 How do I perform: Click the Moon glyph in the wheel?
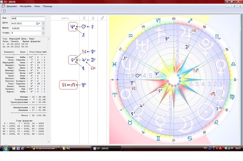click(x=187, y=47)
